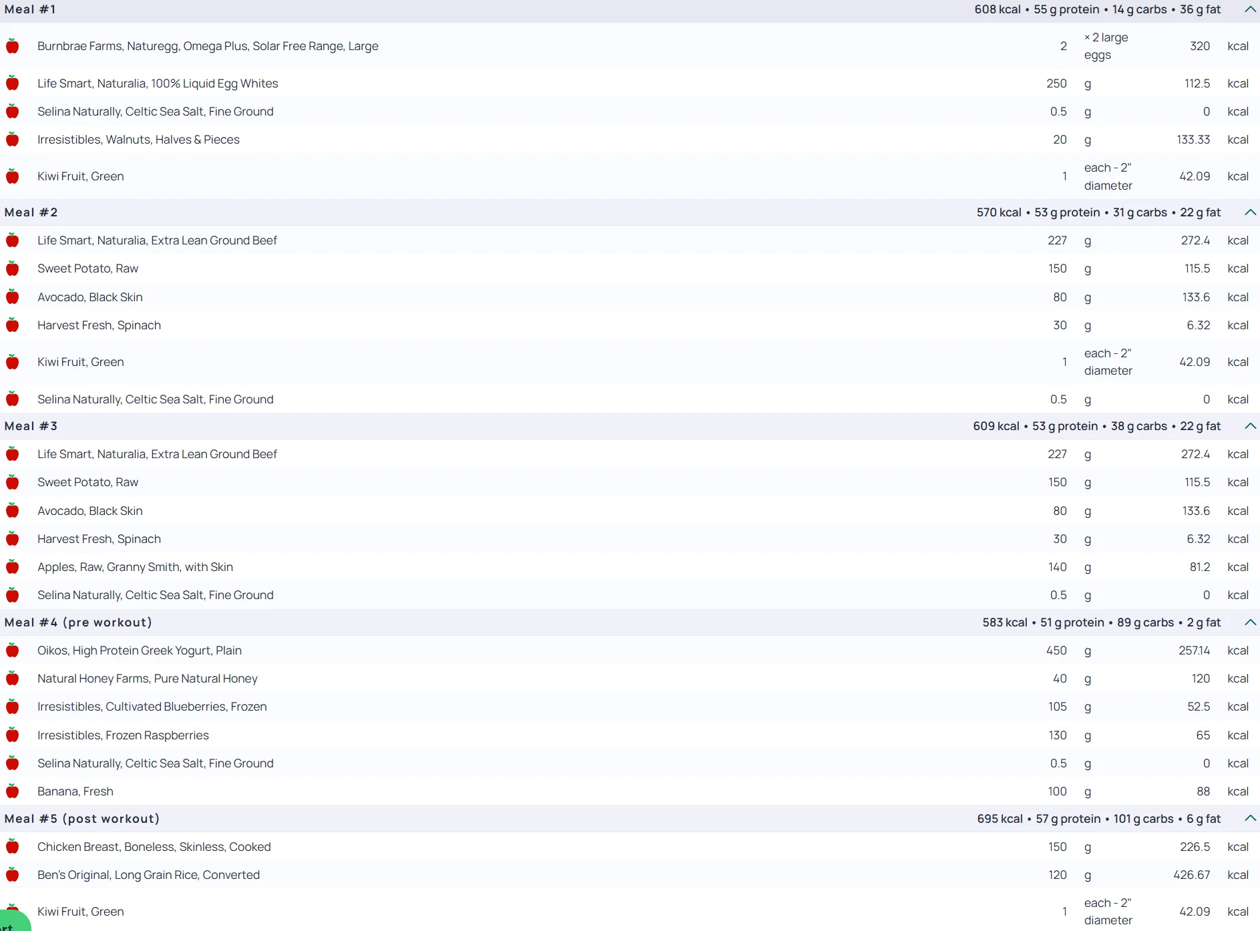This screenshot has width=1260, height=931.
Task: Click Meal #2 summary '570 kcal'
Action: pyautogui.click(x=999, y=212)
